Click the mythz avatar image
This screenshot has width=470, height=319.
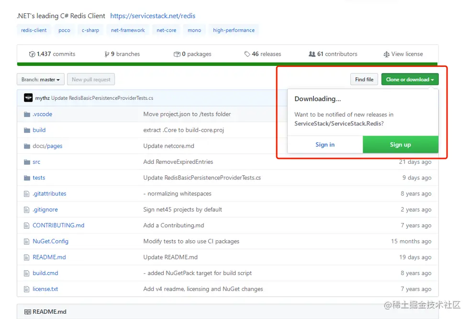click(x=28, y=98)
